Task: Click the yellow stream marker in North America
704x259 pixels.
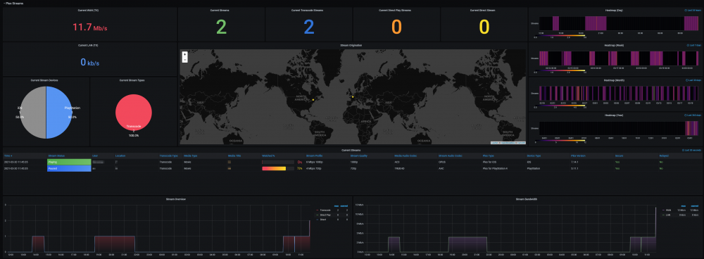Action: [313, 99]
